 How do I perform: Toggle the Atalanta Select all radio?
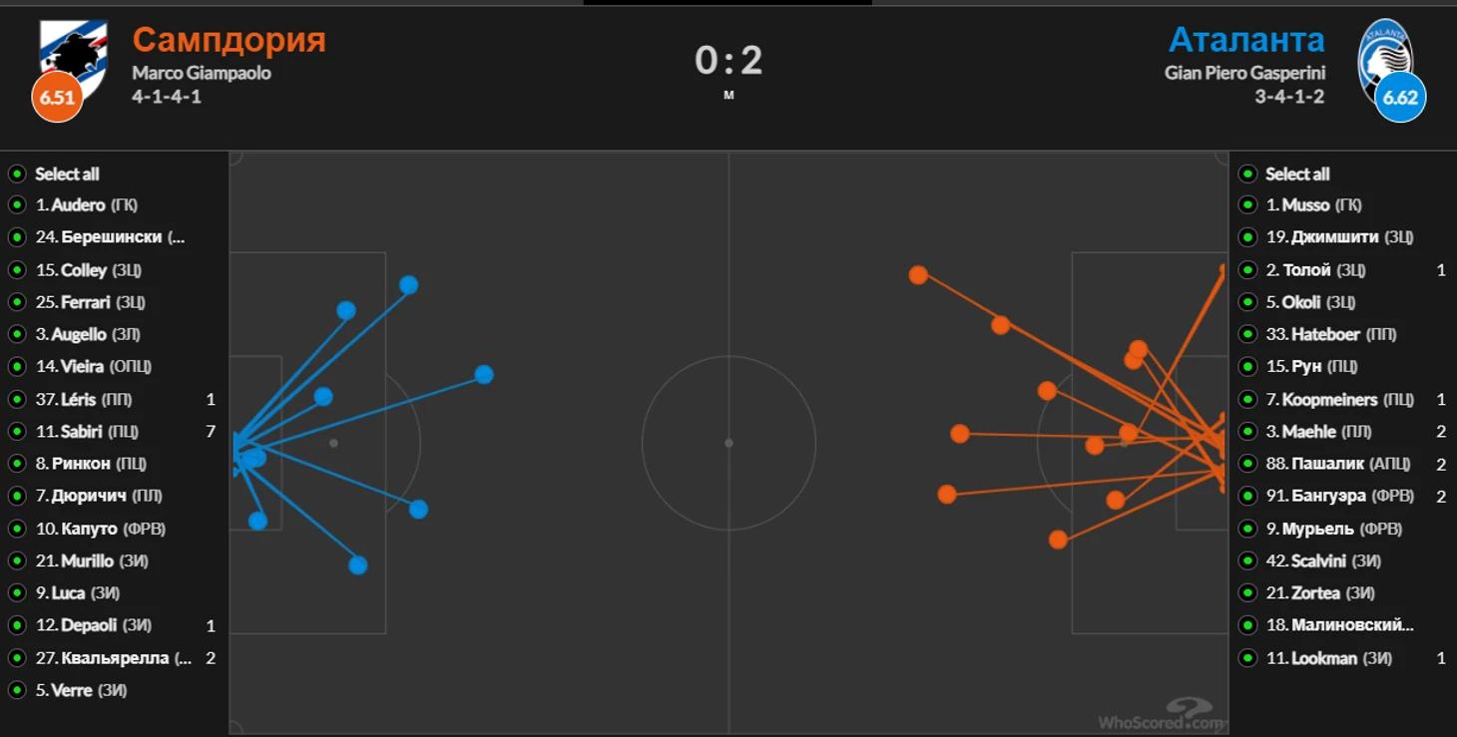[x=1247, y=174]
